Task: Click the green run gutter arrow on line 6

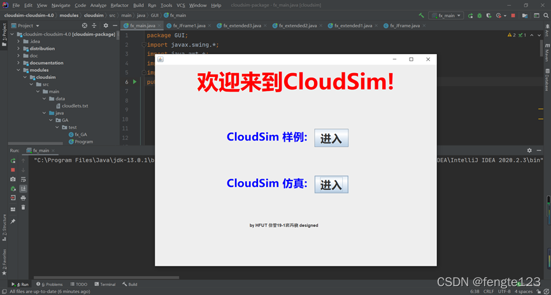Action: [x=134, y=82]
